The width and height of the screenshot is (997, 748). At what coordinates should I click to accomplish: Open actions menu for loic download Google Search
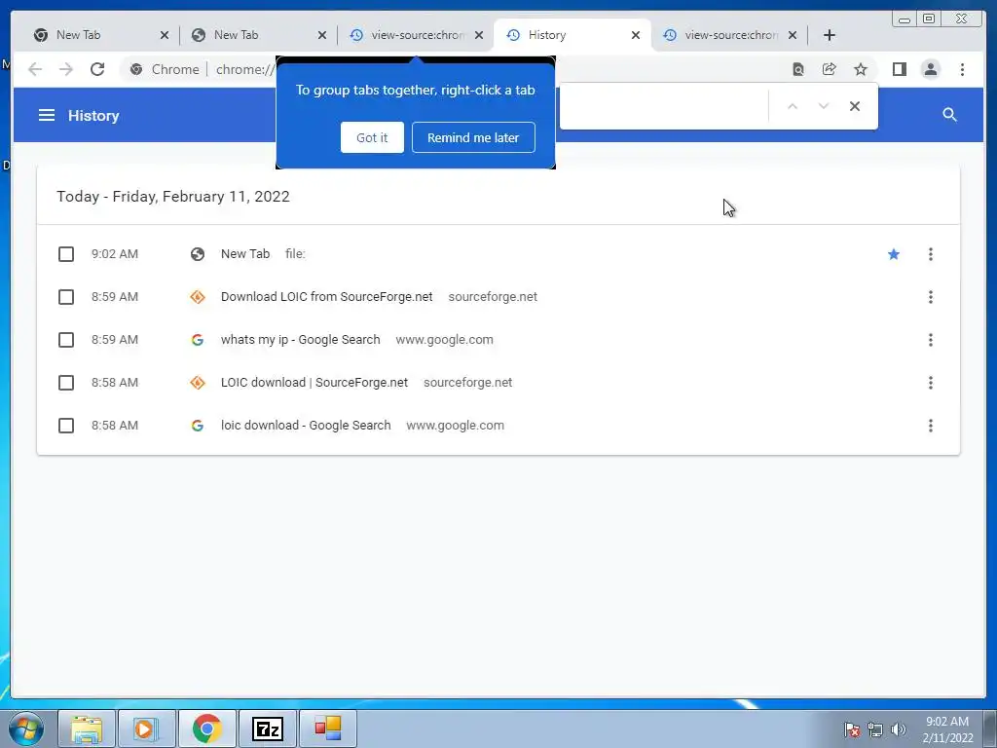[930, 426]
